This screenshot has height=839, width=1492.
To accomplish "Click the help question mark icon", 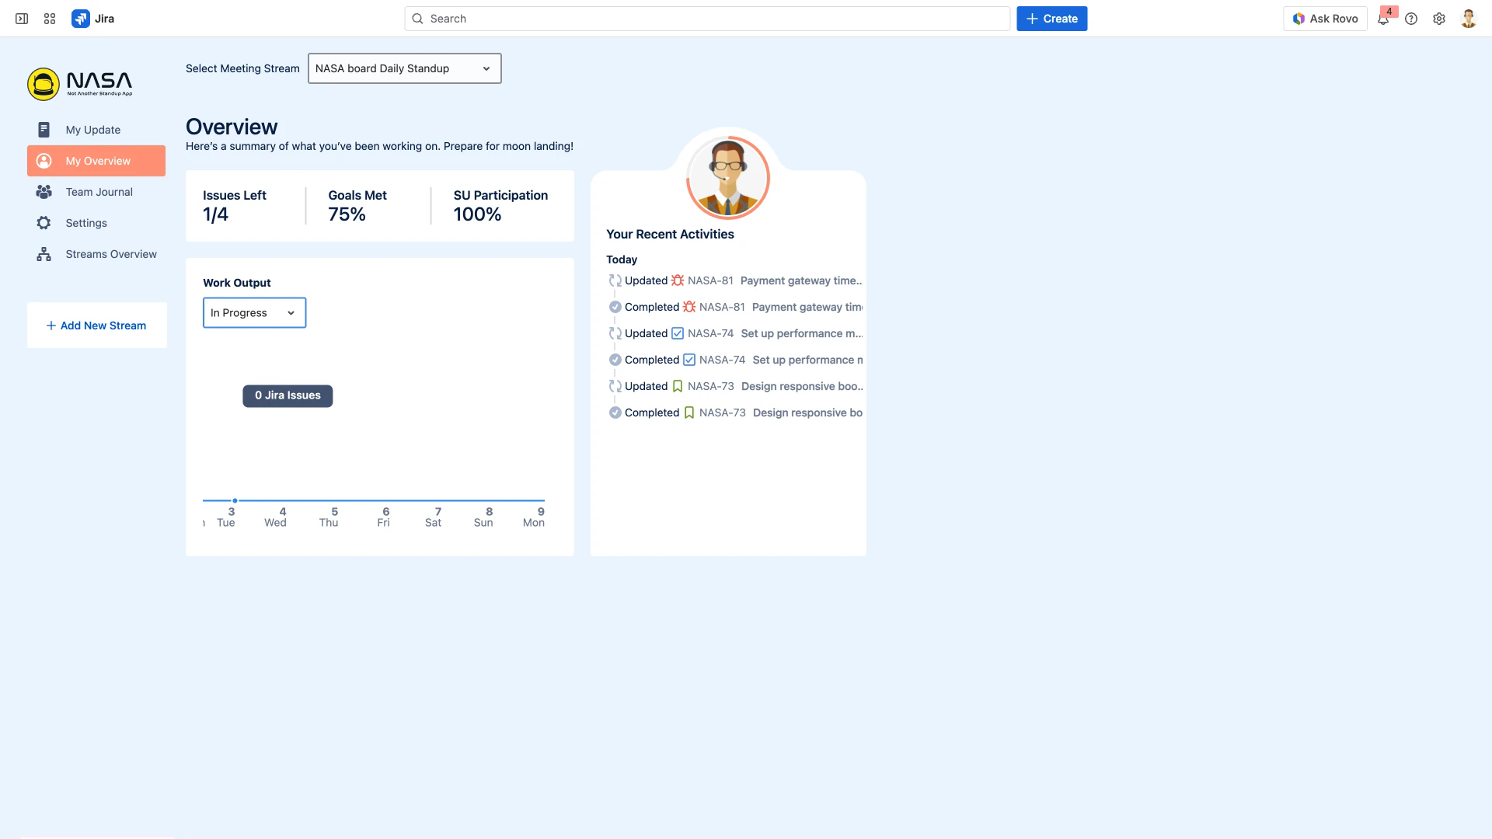I will (x=1412, y=18).
